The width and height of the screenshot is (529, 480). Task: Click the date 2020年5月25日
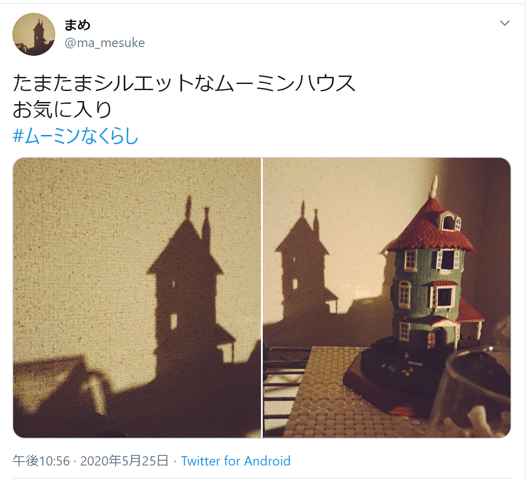click(x=125, y=461)
